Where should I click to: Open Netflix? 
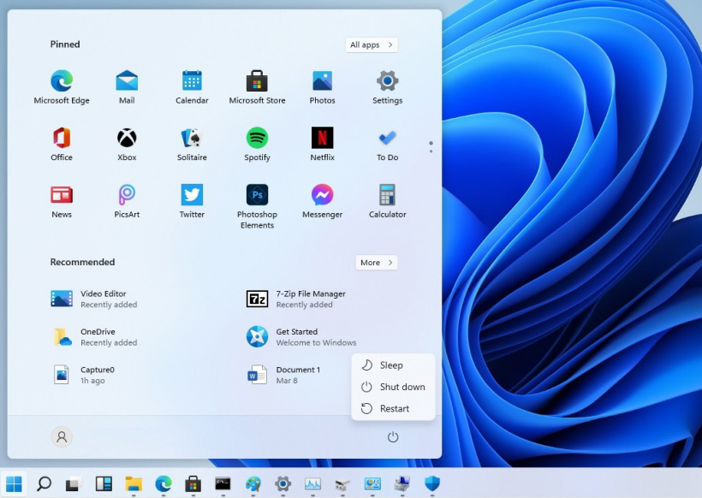point(321,140)
